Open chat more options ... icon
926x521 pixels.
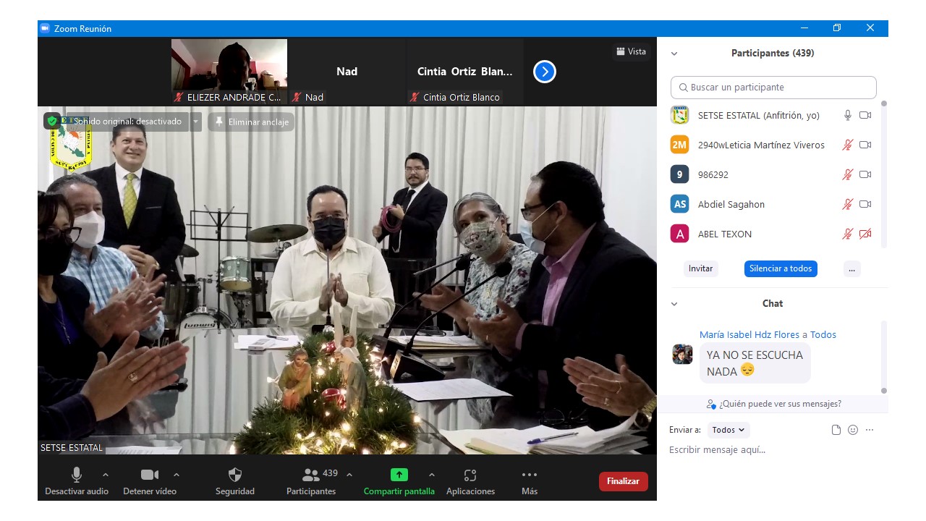[x=870, y=430]
